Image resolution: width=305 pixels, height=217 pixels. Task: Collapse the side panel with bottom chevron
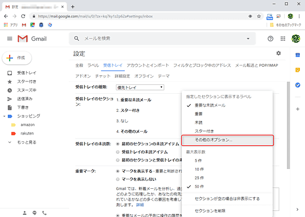pyautogui.click(x=298, y=210)
